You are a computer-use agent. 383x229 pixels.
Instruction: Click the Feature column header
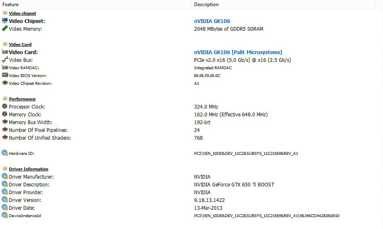click(x=96, y=5)
